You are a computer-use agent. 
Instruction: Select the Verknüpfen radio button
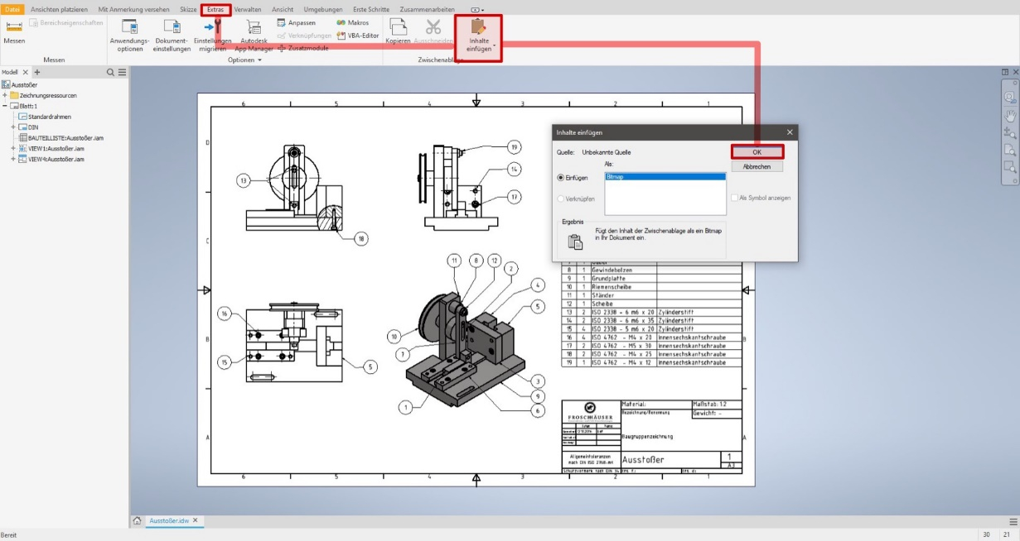click(x=575, y=199)
